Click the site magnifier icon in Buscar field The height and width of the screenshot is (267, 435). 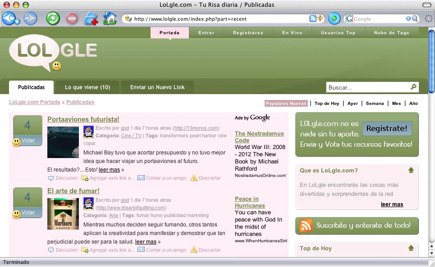pos(413,87)
